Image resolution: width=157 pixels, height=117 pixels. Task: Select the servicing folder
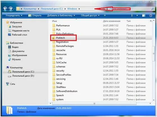[61, 79]
